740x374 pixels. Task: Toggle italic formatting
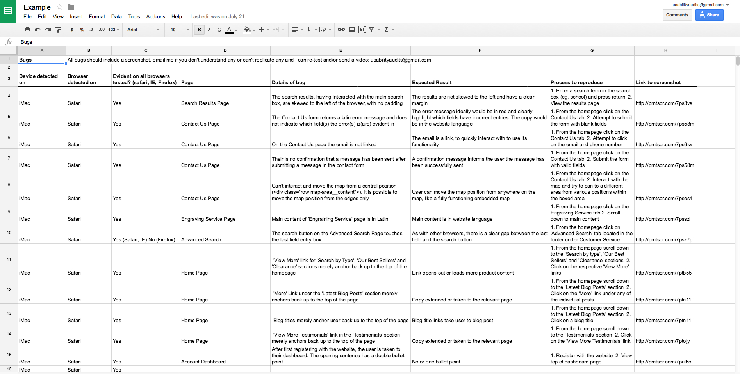209,30
